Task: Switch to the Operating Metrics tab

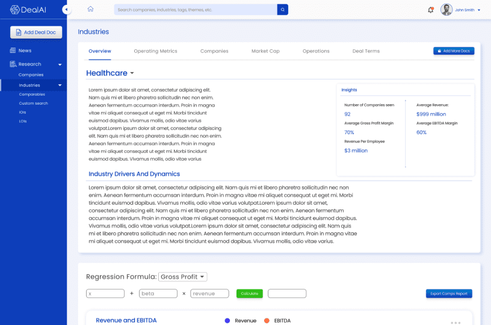Action: (155, 51)
